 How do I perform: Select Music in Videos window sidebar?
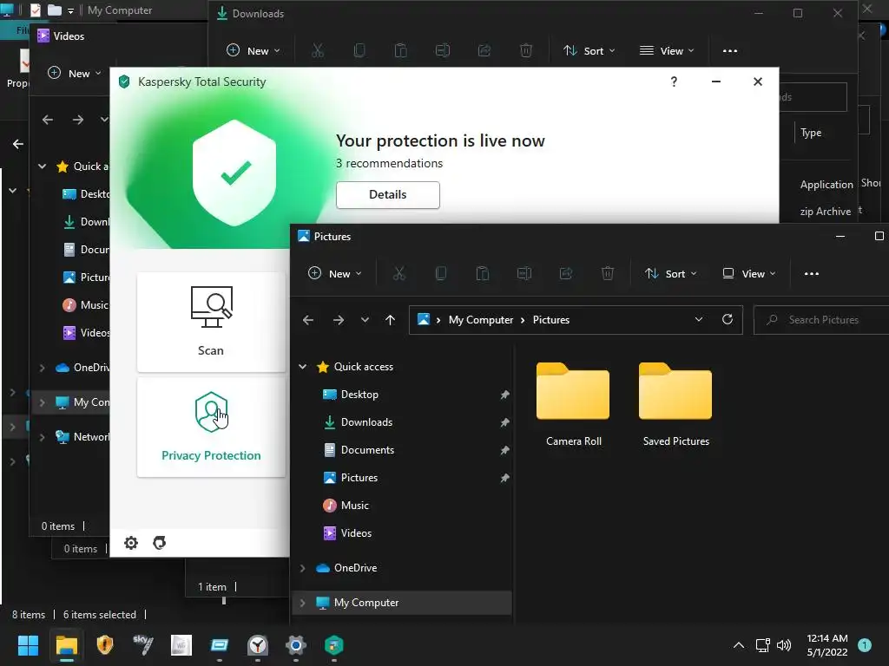click(86, 305)
